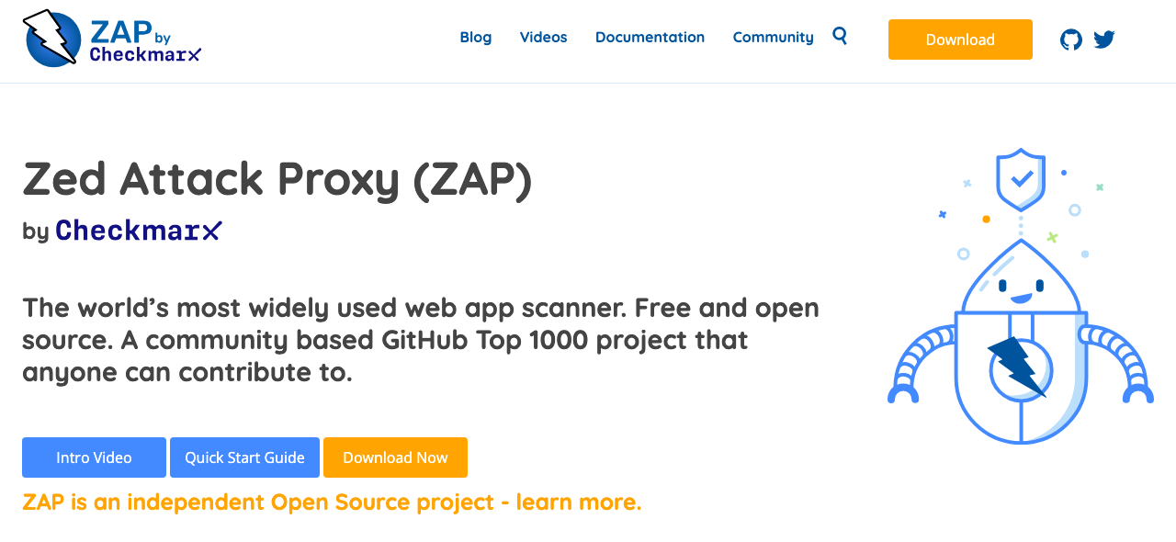Open the search magnifier icon
This screenshot has width=1176, height=542.
840,36
